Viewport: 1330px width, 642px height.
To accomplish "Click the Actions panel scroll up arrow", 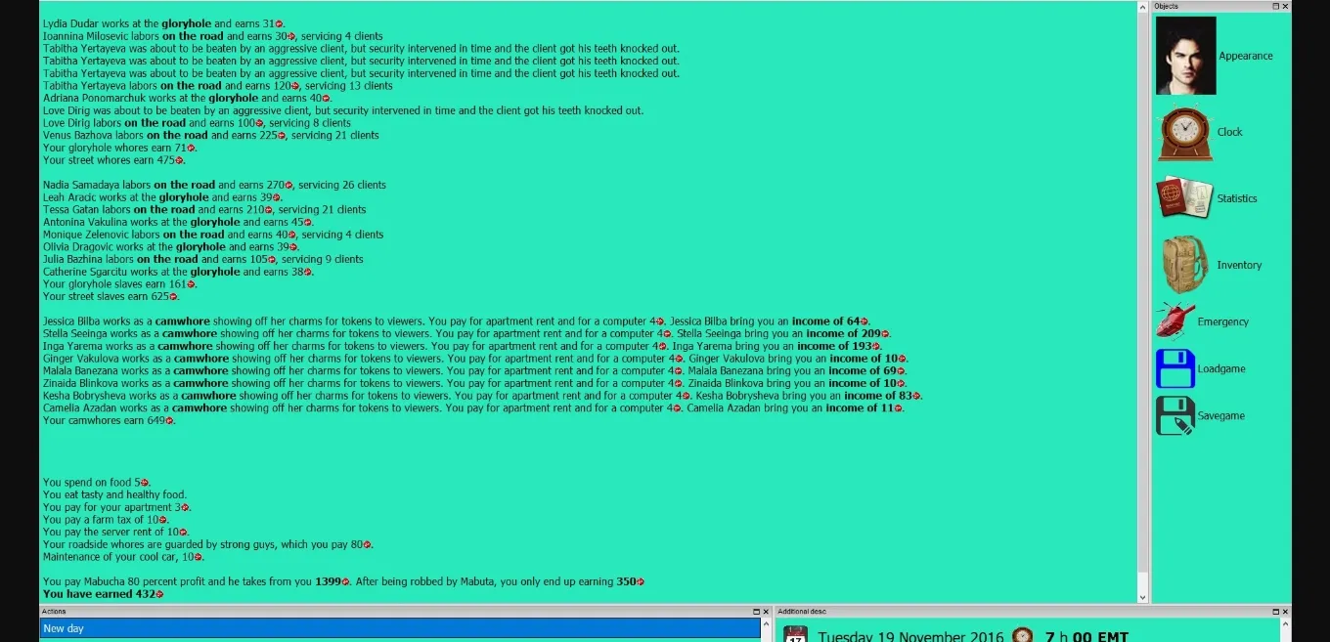I will click(766, 623).
